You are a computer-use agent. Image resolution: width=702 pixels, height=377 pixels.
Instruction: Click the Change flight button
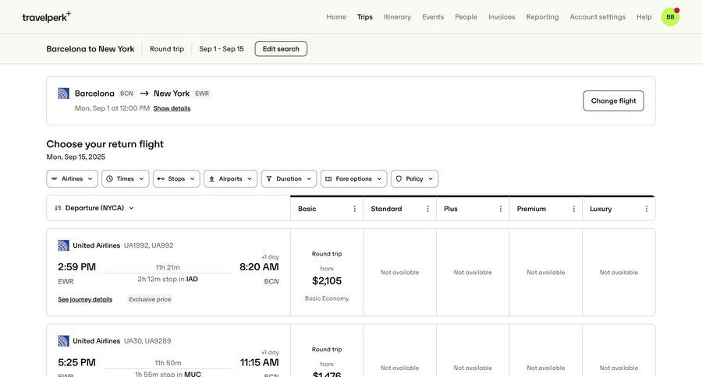coord(613,100)
